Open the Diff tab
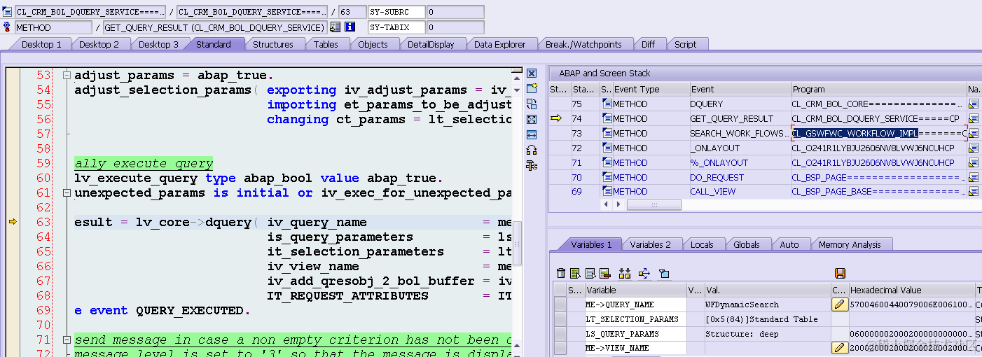The image size is (982, 357). pos(648,44)
